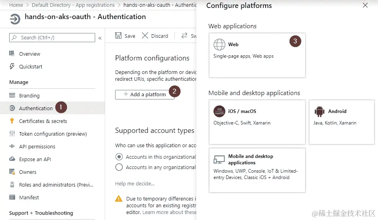
Task: Click the Owners sidebar icon
Action: coord(12,172)
